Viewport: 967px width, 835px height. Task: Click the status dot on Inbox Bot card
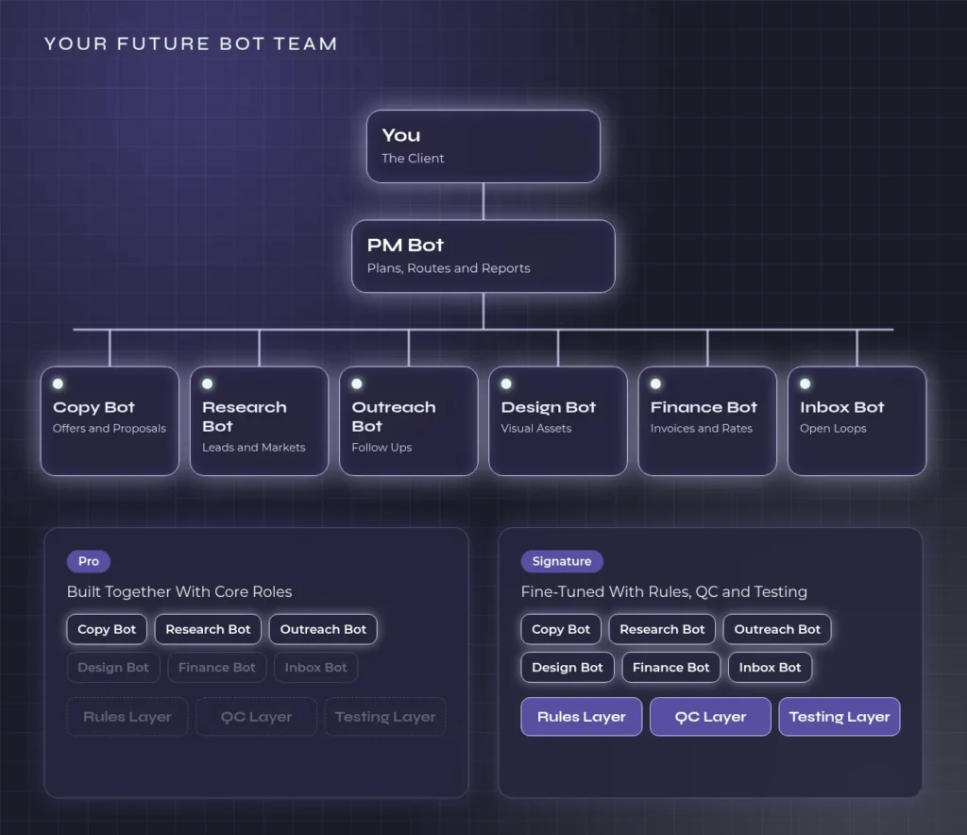coord(806,384)
